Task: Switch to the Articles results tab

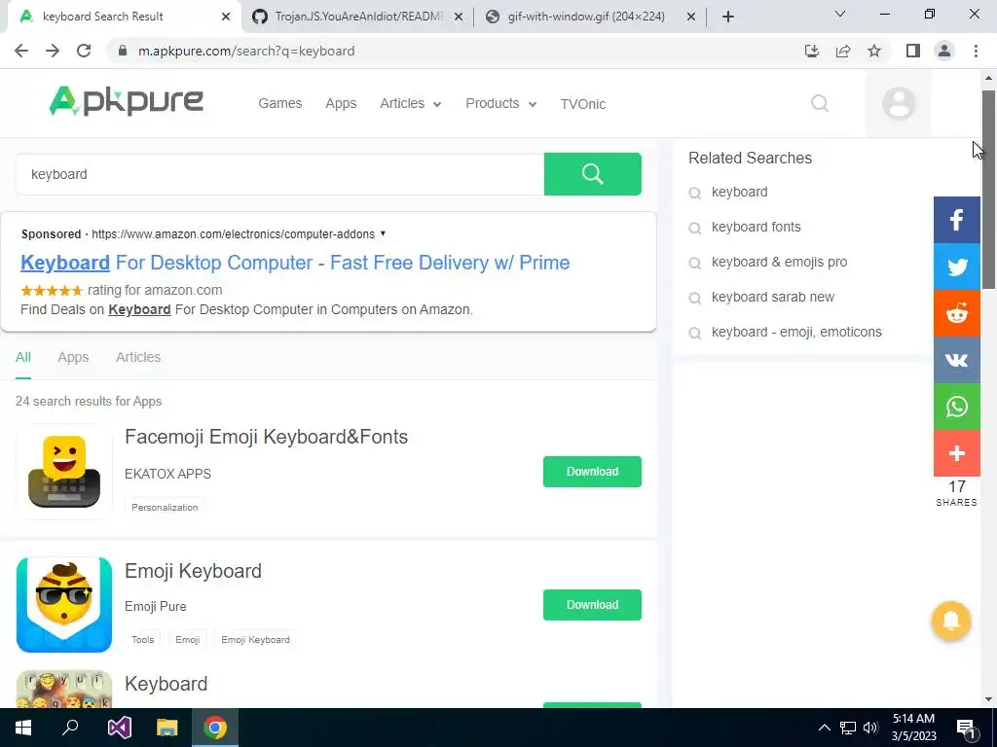Action: click(138, 357)
